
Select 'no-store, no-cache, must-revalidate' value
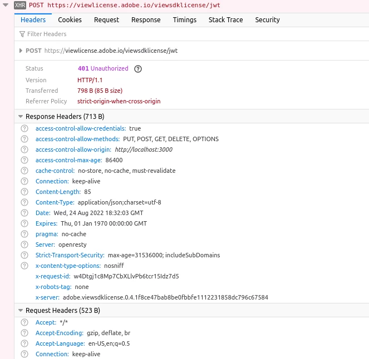click(x=127, y=171)
